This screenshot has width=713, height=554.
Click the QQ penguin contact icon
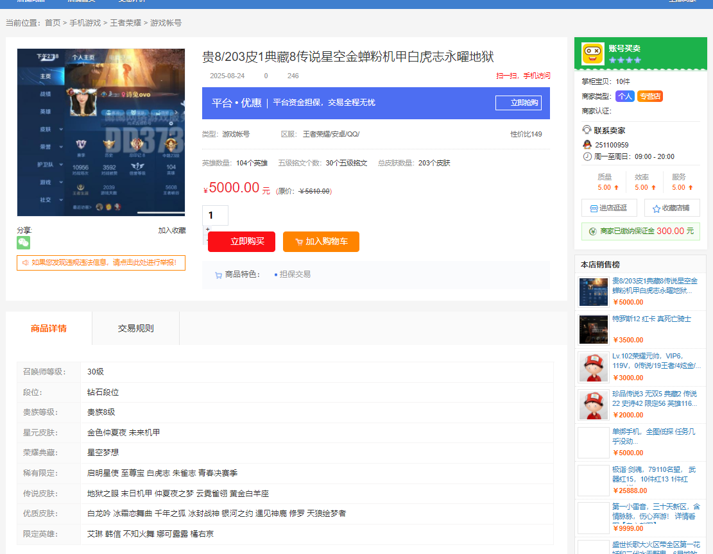coord(587,145)
